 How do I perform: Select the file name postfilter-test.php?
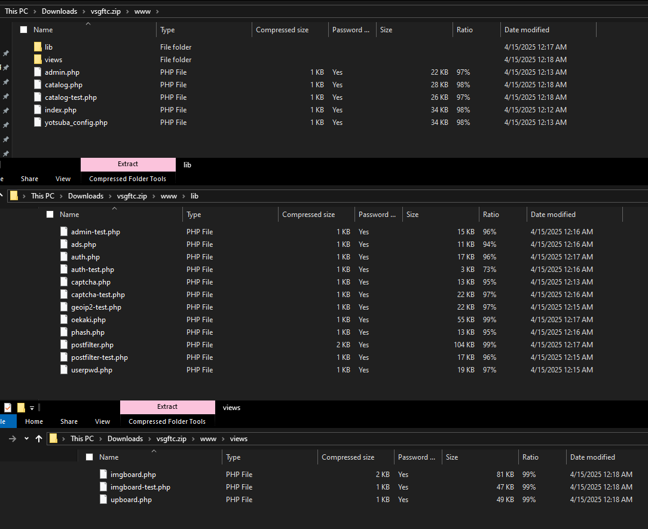point(100,357)
